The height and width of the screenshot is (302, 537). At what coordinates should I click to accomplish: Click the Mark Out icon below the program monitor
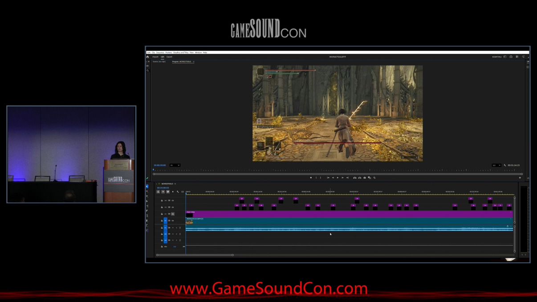point(321,177)
